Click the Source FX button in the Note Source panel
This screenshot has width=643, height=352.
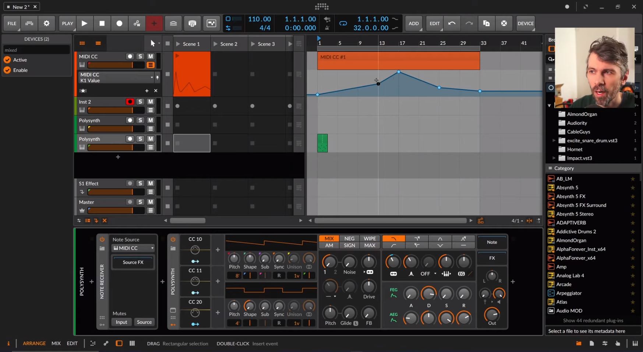(133, 262)
